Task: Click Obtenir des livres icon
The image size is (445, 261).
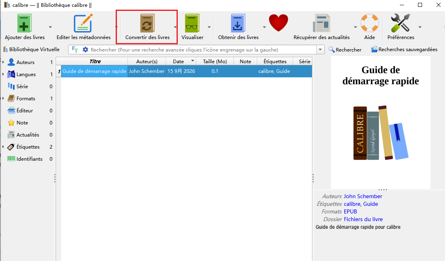Action: click(x=238, y=23)
